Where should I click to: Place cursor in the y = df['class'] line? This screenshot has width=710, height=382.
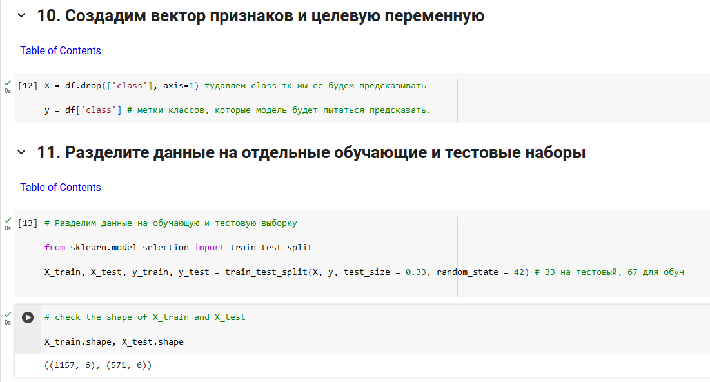tap(237, 110)
